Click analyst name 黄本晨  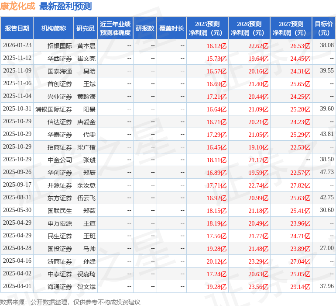pos(86,46)
